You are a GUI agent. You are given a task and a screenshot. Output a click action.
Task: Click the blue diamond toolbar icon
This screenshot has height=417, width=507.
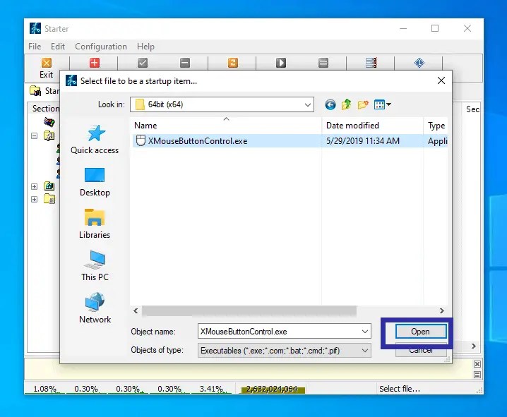(419, 63)
